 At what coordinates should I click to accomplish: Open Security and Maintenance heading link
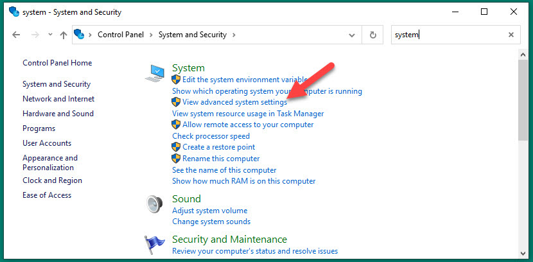tap(229, 240)
